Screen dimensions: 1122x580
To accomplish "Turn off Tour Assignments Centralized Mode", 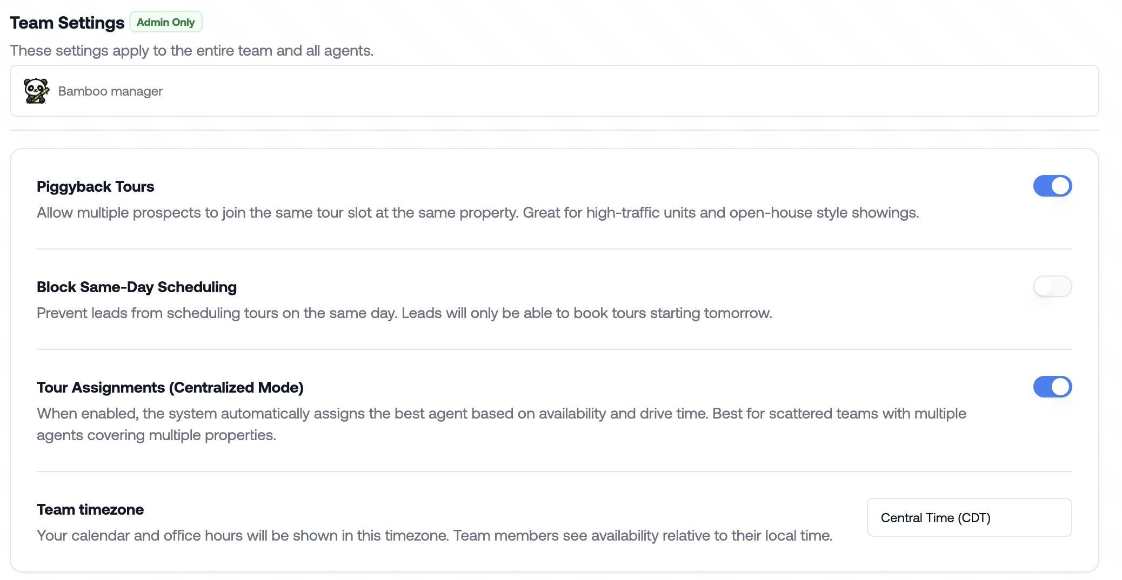I will [1052, 387].
